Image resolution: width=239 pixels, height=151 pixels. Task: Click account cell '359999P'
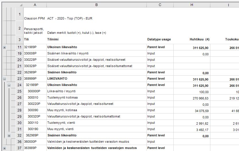click(x=35, y=79)
